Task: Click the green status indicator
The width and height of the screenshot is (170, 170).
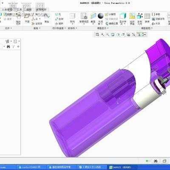Action: click(147, 161)
